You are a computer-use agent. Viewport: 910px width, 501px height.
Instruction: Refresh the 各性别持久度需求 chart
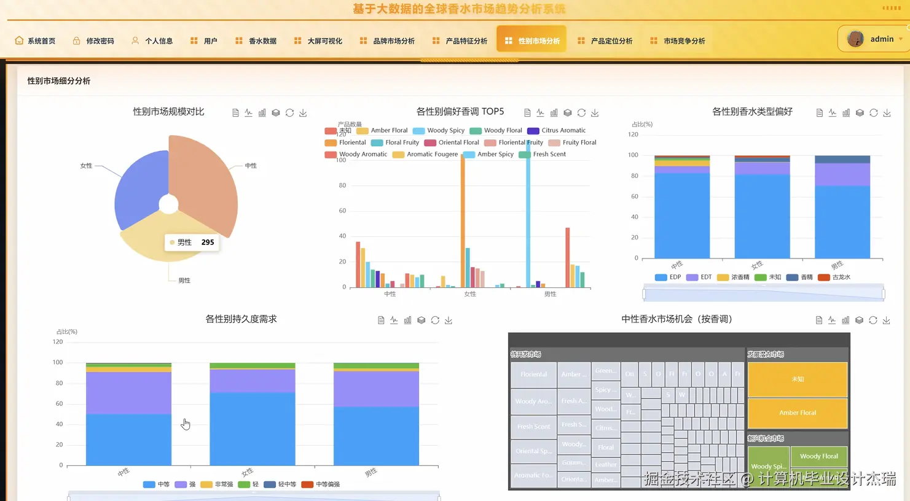[x=434, y=320]
